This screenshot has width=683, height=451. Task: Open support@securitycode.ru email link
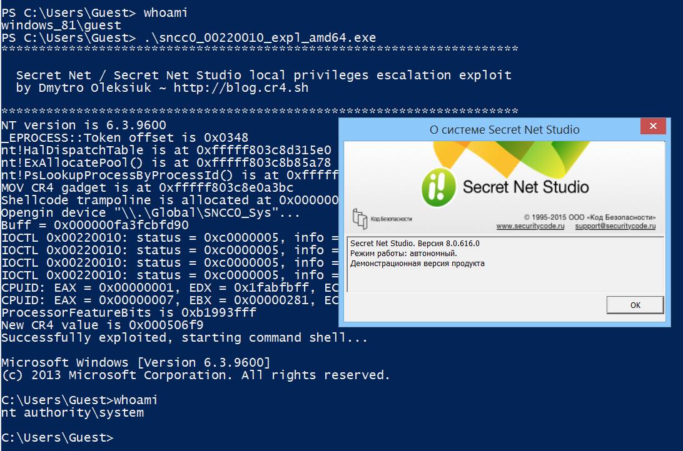(615, 226)
